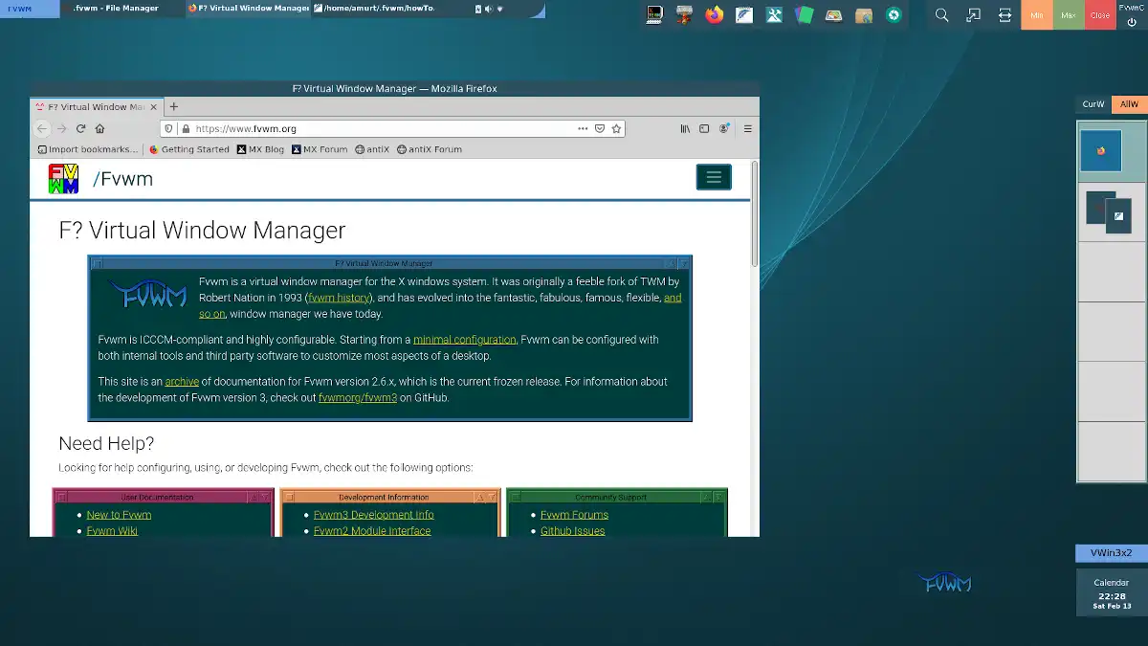Click the double horizontal arrows panel icon
Image resolution: width=1148 pixels, height=646 pixels.
pos(1005,15)
